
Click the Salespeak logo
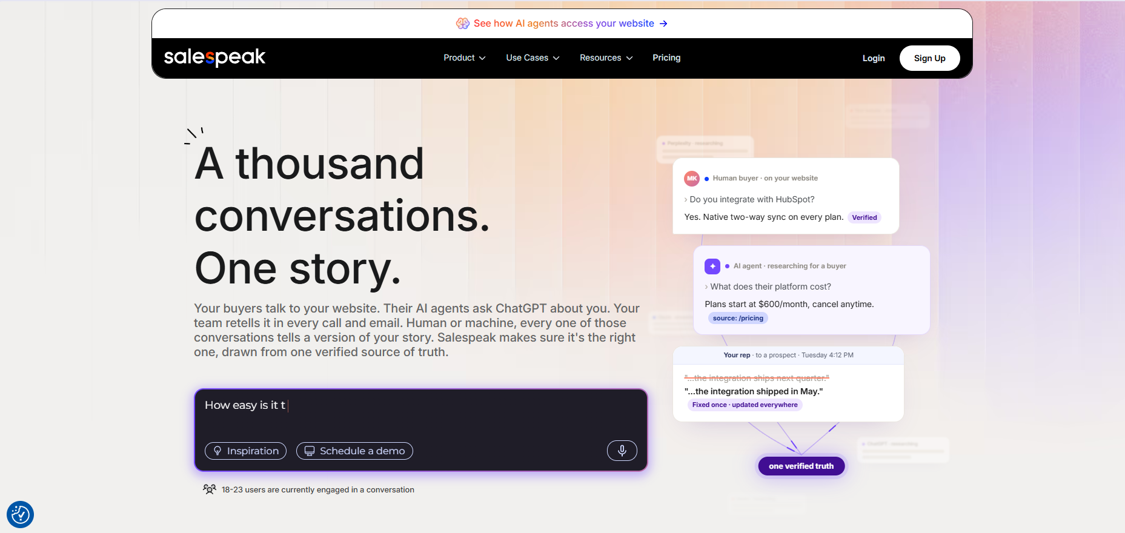pos(214,58)
